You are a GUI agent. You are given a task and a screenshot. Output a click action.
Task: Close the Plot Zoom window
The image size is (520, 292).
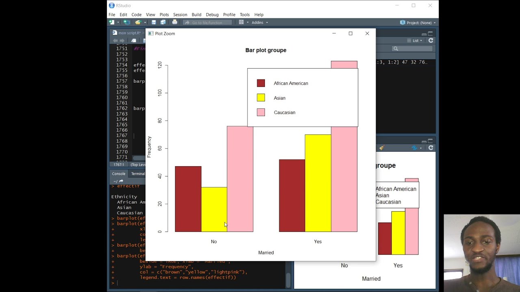click(x=367, y=33)
